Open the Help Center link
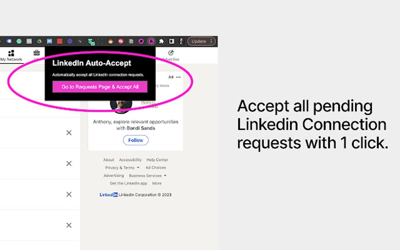400x250 pixels. [157, 160]
